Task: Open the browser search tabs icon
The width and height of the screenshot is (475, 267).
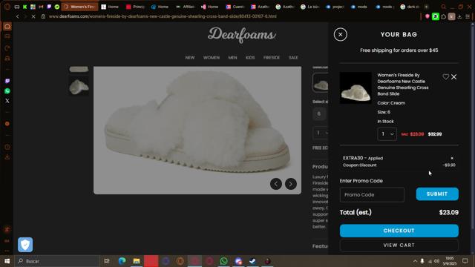Action: pos(444,7)
